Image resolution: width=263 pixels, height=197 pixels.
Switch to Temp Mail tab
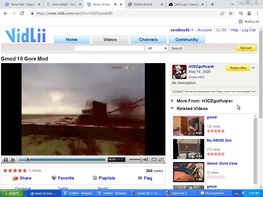pyautogui.click(x=23, y=4)
